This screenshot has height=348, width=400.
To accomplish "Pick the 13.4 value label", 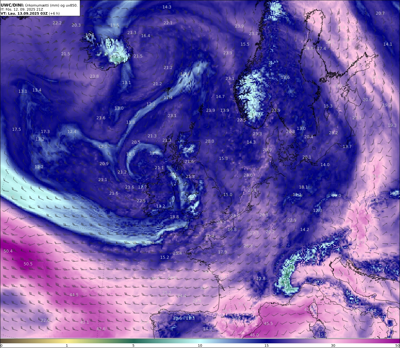I will click(37, 90).
